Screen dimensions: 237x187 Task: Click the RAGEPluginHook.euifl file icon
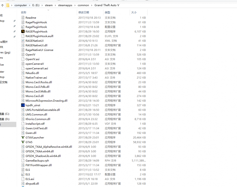pyautogui.click(x=23, y=36)
